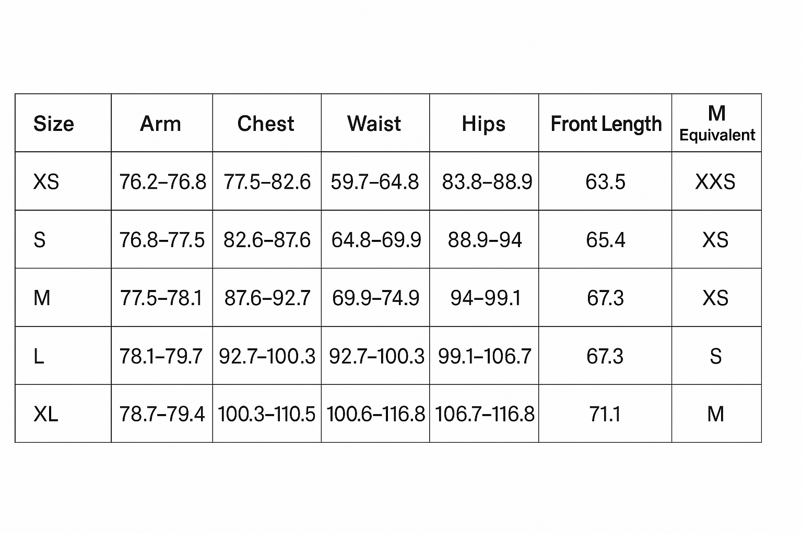Select the Front Length column header
Screen dimensions: 802x534
[x=606, y=124]
